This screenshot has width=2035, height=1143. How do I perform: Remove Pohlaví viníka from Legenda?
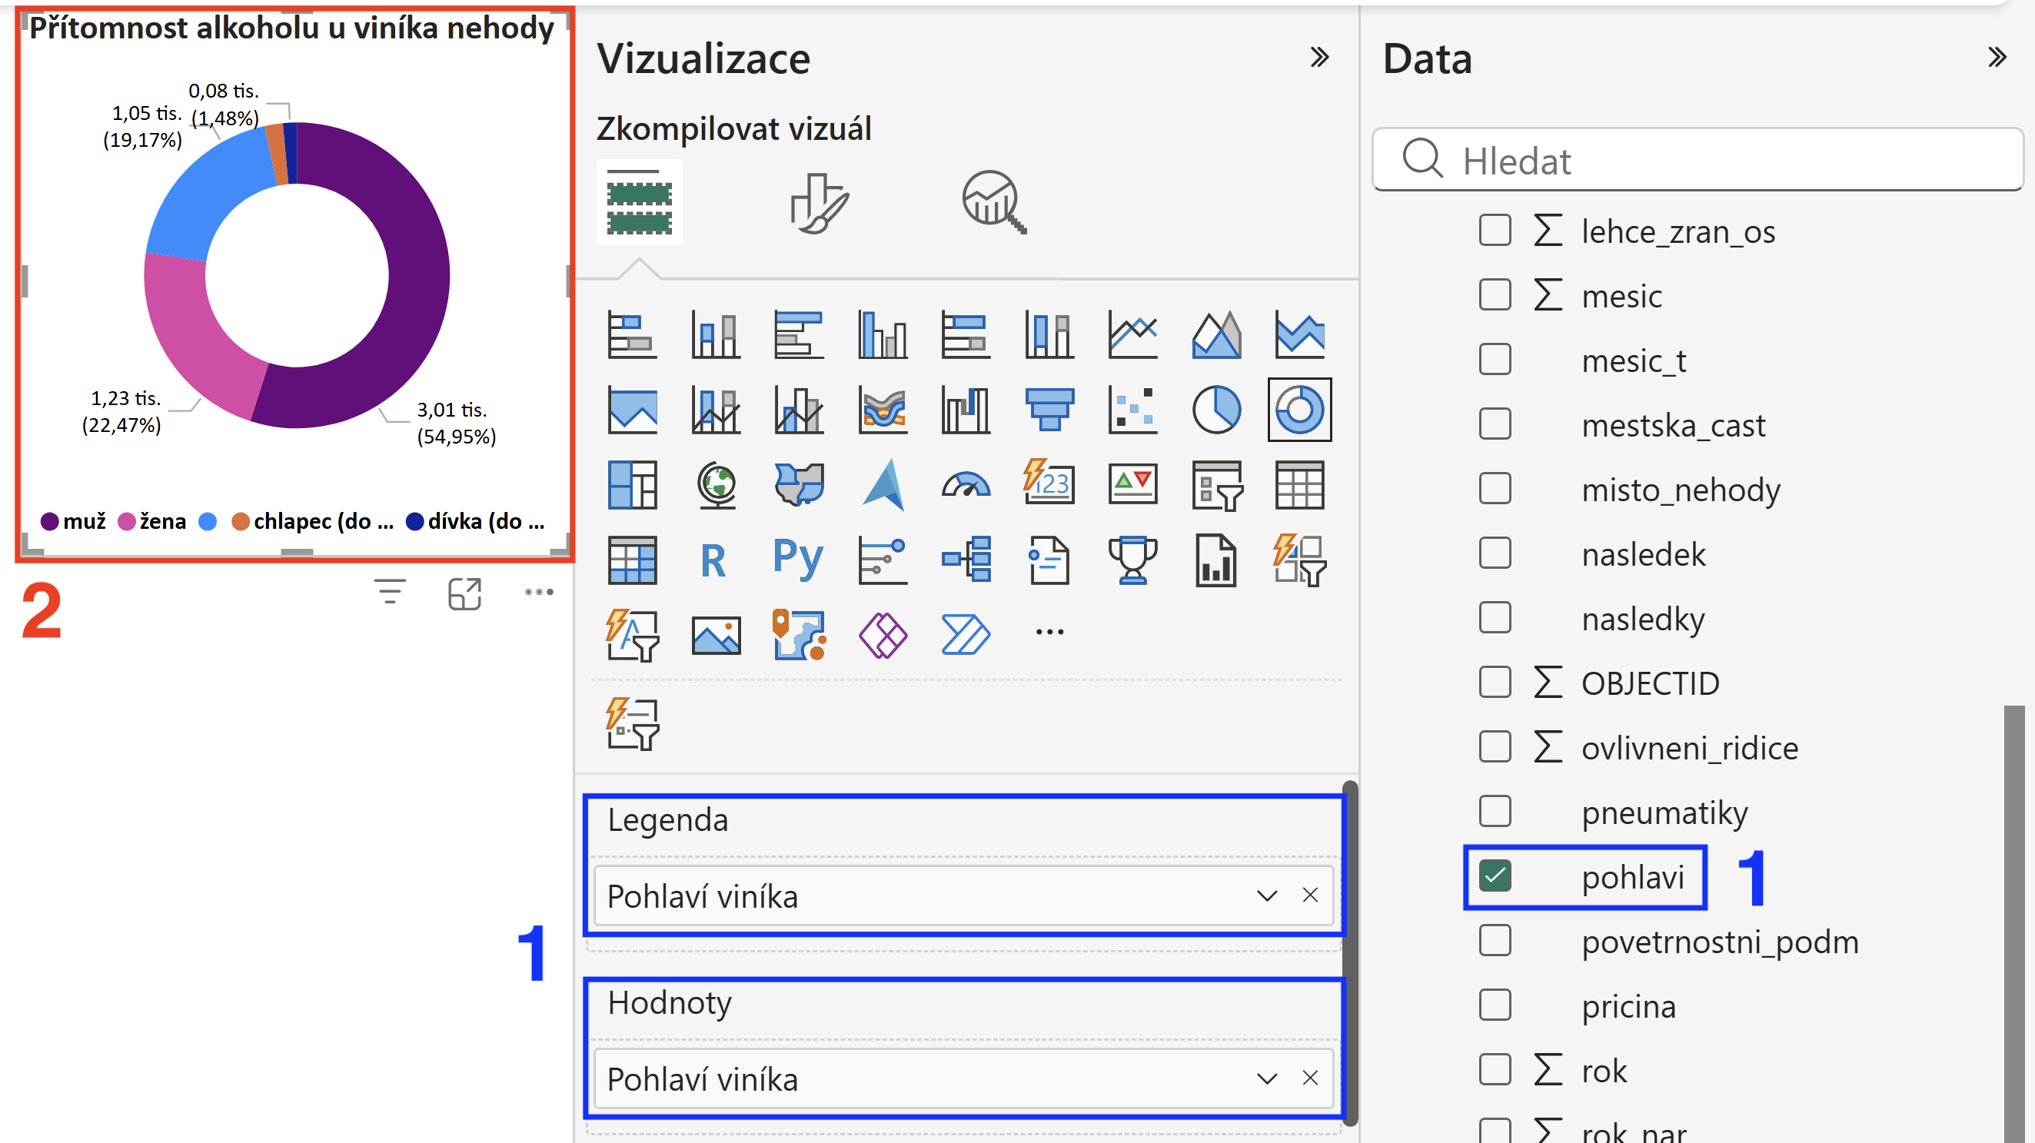point(1310,895)
